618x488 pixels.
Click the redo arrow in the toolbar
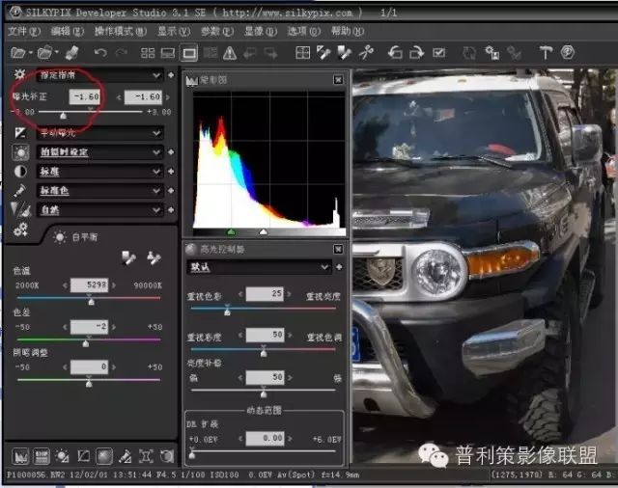122,52
